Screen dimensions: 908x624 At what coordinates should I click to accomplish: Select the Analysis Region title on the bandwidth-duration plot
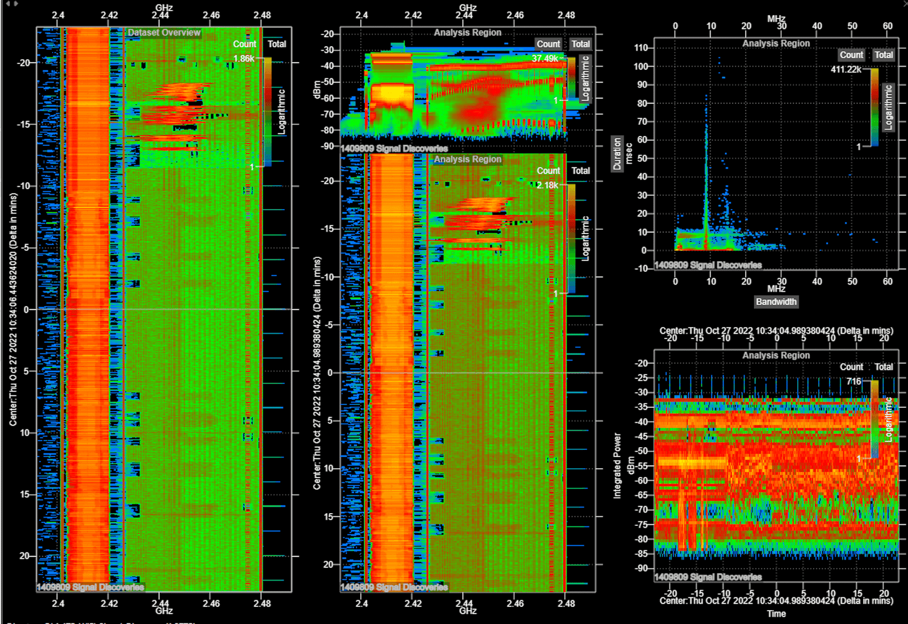tap(776, 43)
